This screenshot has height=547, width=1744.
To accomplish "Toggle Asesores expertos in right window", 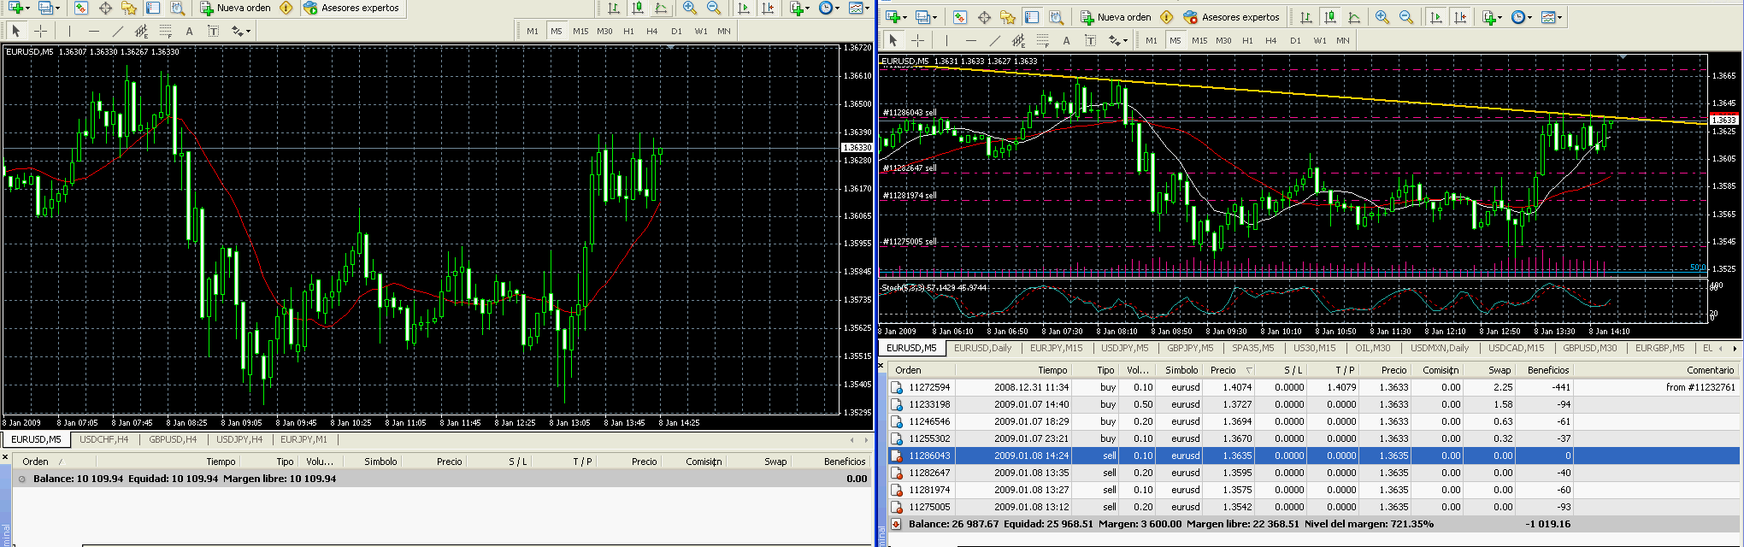I will 1231,17.
